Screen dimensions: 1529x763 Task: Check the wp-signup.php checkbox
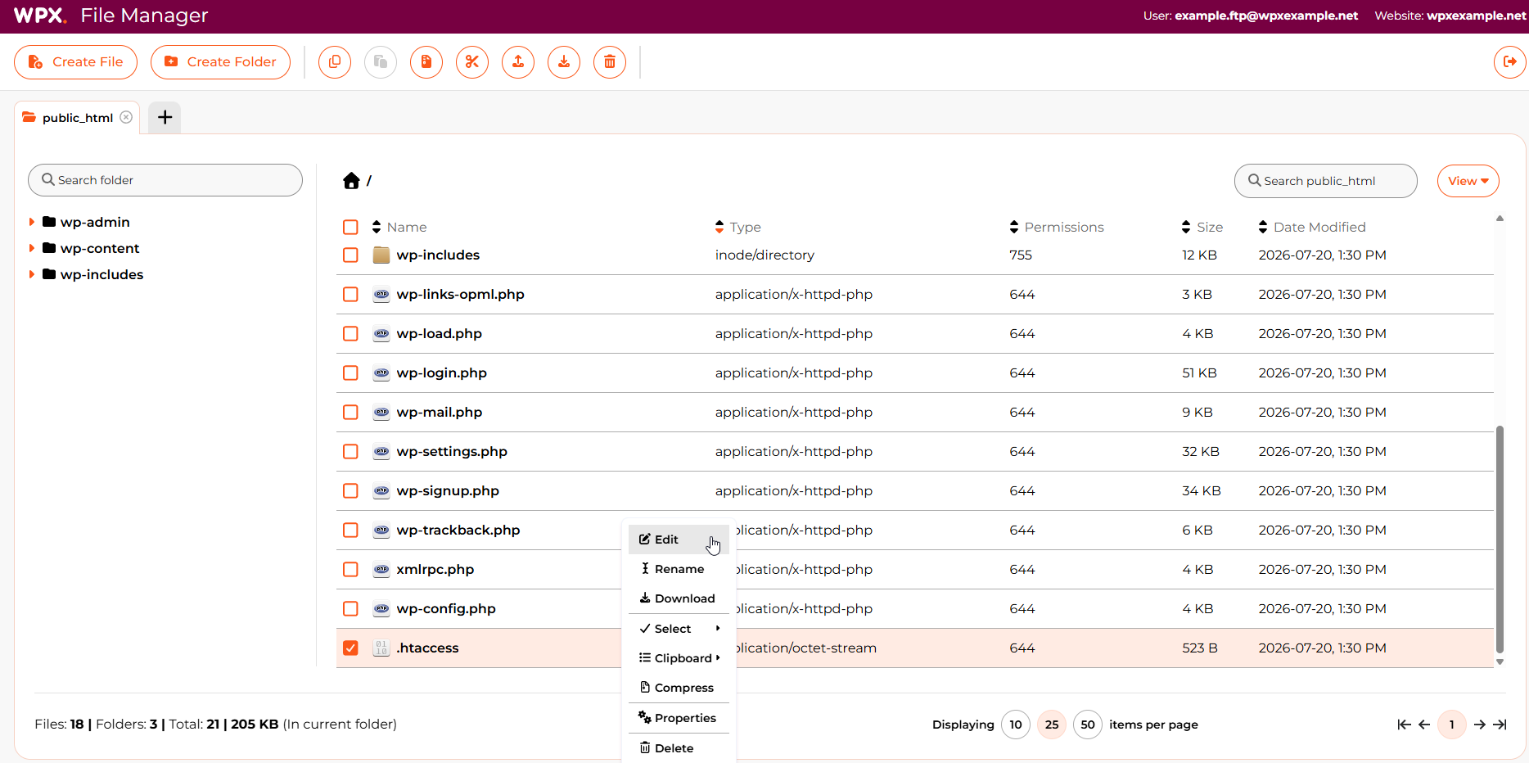(350, 491)
